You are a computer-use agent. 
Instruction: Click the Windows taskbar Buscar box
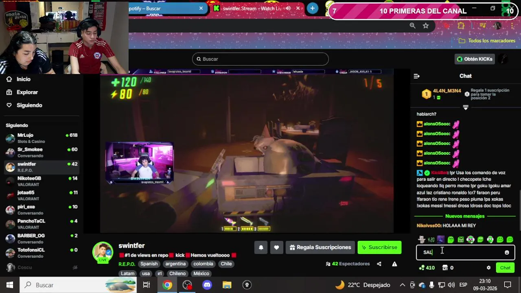pos(77,285)
